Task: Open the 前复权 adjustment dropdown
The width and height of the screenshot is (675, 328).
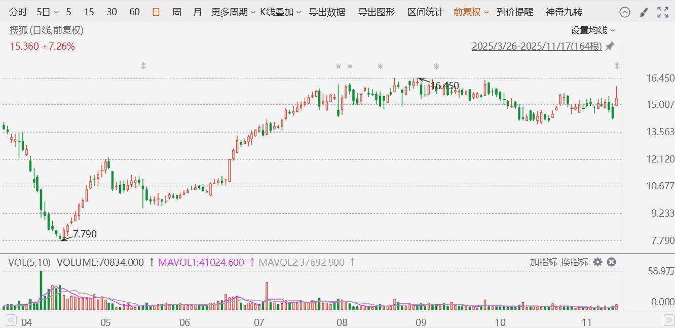Action: (471, 12)
